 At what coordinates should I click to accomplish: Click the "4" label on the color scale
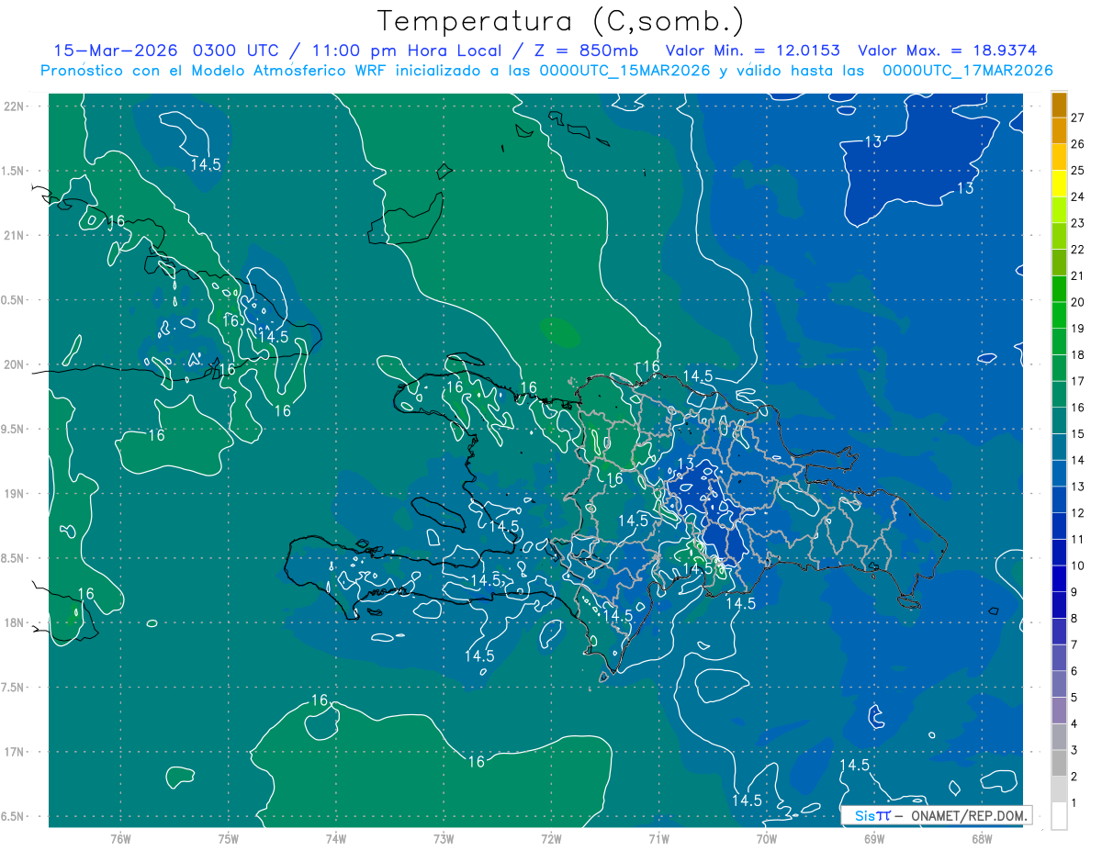pos(1074,724)
